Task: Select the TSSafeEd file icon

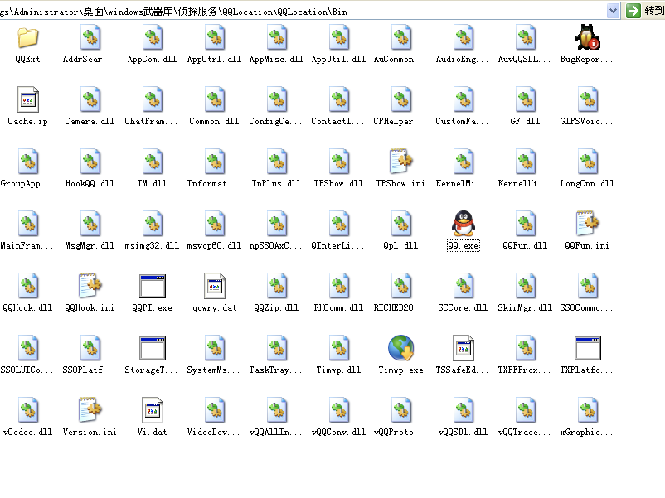Action: pyautogui.click(x=464, y=348)
